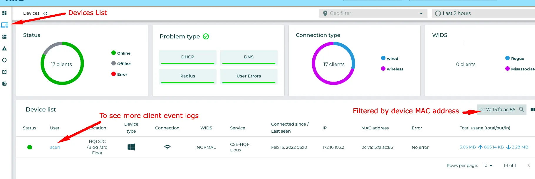Image resolution: width=535 pixels, height=179 pixels.
Task: Filter problems by User Errors
Action: pos(249,76)
